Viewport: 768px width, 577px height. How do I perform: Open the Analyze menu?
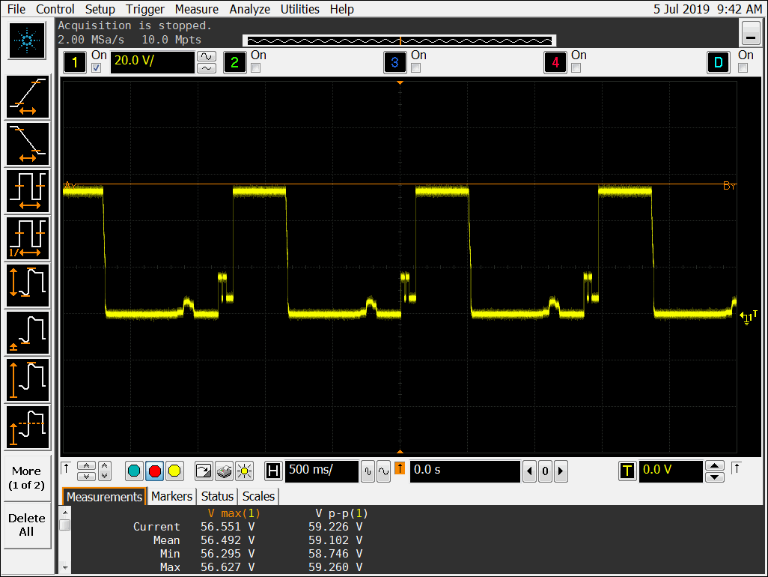coord(250,9)
